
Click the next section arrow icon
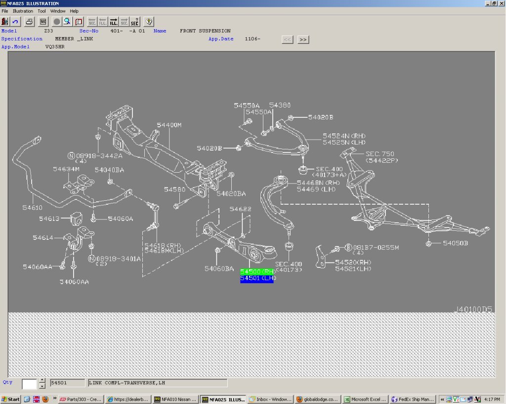coord(124,22)
